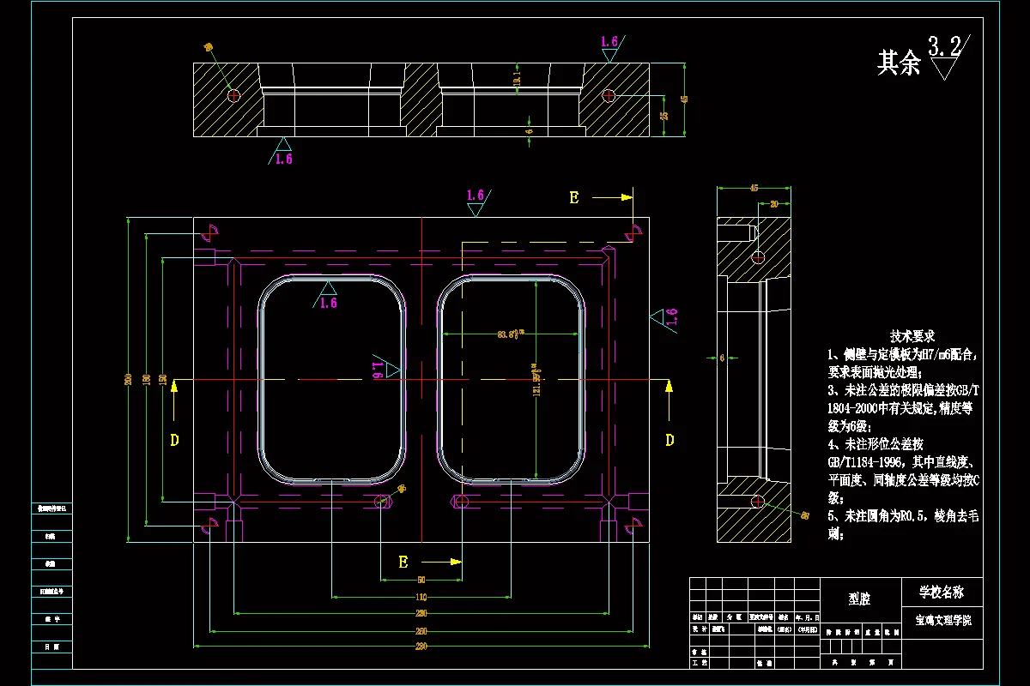Viewport: 1030px width, 686px height.
Task: Click the '13.1' depth dimension in section view
Action: [x=517, y=80]
